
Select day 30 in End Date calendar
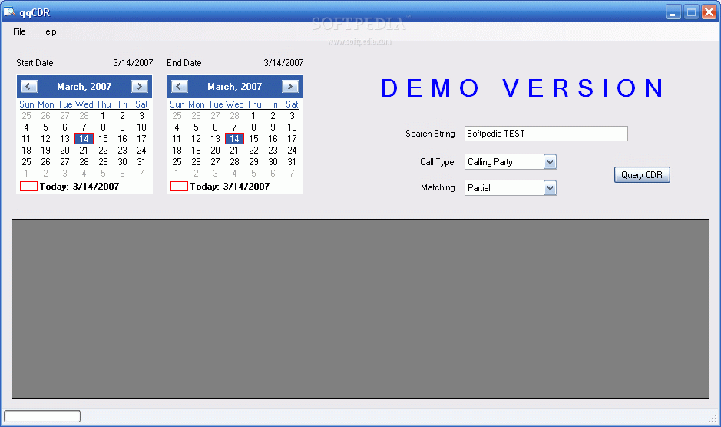273,162
